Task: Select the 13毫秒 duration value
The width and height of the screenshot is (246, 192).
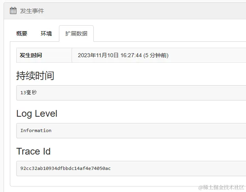Action: (28, 93)
